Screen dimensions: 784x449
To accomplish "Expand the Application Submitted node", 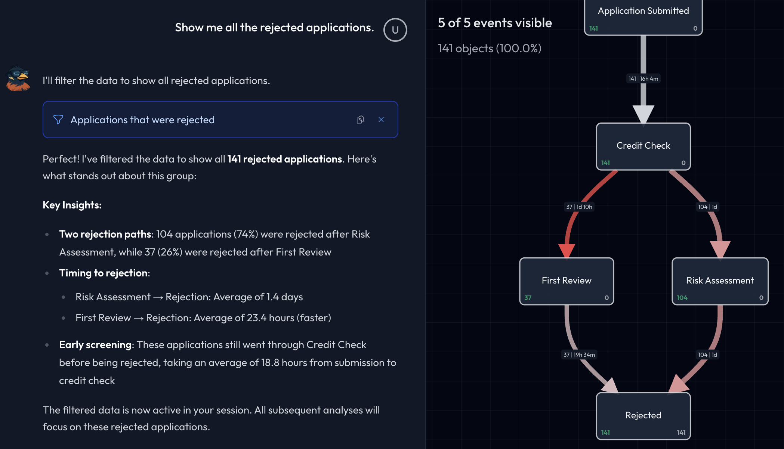I will (x=643, y=11).
